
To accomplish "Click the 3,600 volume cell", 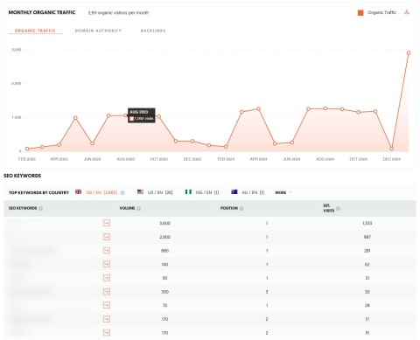I will click(164, 223).
